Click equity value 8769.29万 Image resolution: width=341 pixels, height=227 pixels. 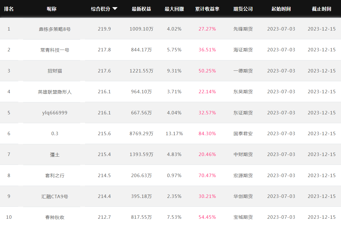pyautogui.click(x=141, y=133)
